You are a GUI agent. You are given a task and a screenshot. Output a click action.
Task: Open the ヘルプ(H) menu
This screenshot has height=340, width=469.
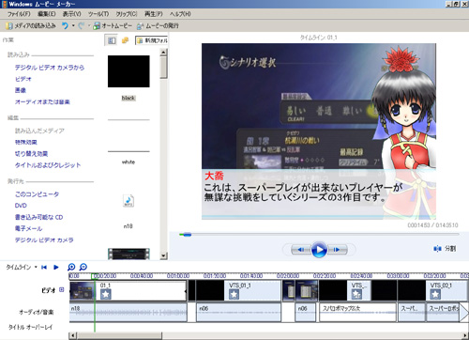[x=180, y=14]
